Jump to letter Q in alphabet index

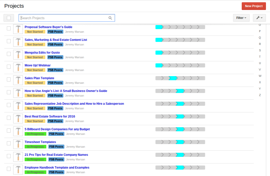coord(260,38)
